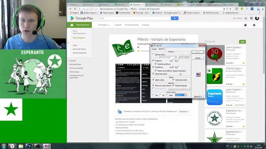The height and width of the screenshot is (149, 266).
Task: Open the Esperanto Vocabulary round seal icon
Action: point(214,118)
